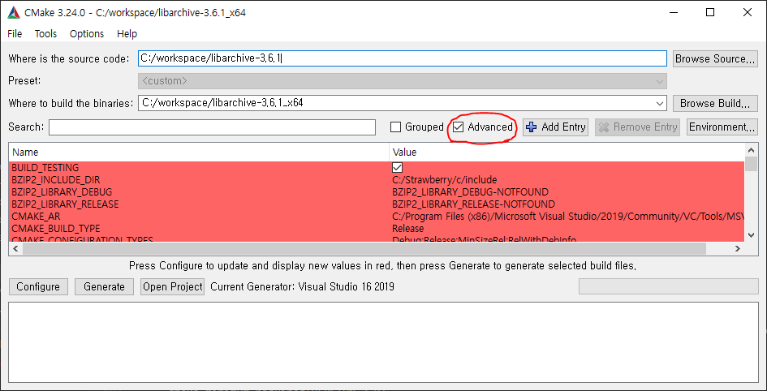This screenshot has width=767, height=391.
Task: Click the cache list scroll-down arrow
Action: coord(751,235)
